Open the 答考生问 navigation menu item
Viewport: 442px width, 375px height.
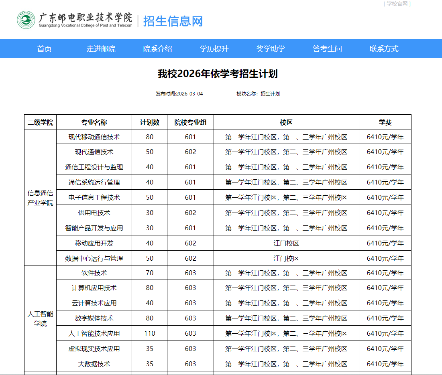point(326,49)
